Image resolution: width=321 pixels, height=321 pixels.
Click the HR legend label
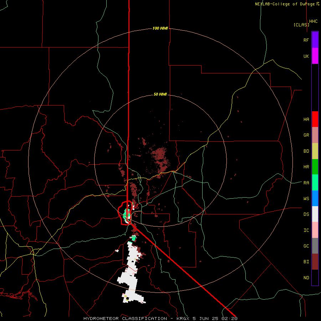pos(306,167)
